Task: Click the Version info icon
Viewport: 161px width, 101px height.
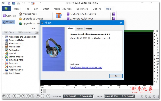Action: click(x=4, y=22)
